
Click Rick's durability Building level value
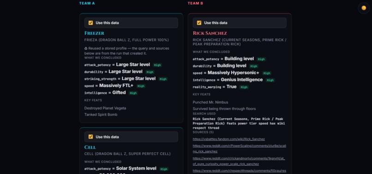pos(232,66)
